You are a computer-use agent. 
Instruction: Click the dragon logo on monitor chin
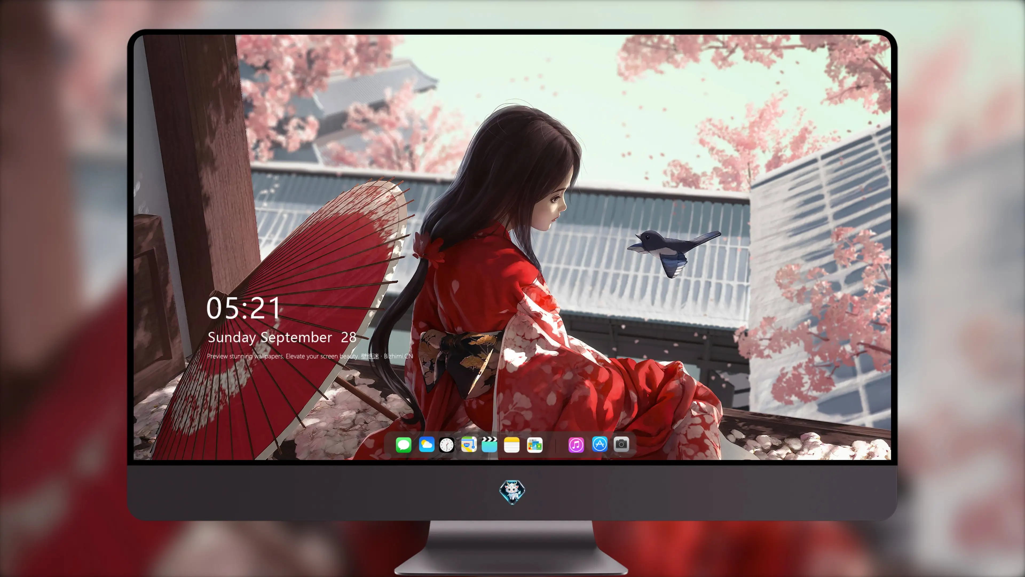point(512,492)
